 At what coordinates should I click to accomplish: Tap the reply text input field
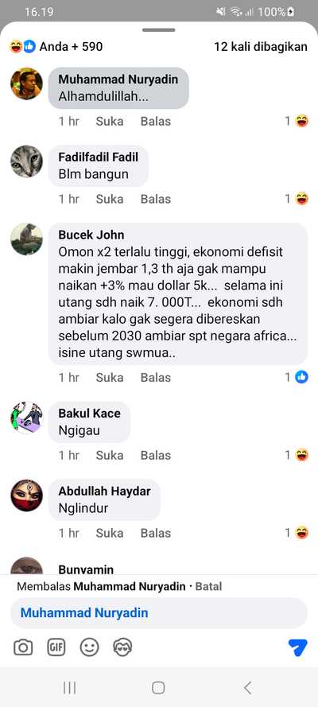coord(159,613)
